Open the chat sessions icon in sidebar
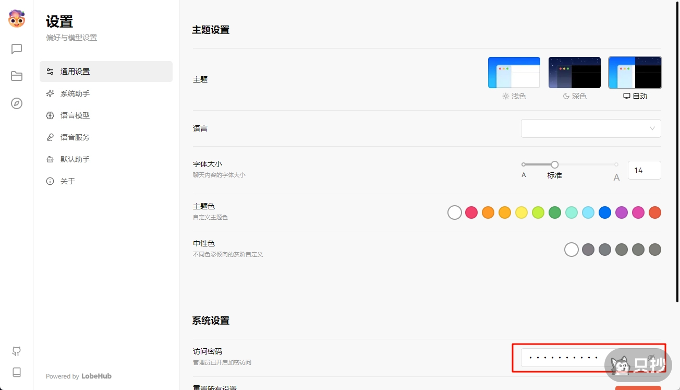Image resolution: width=680 pixels, height=390 pixels. (x=16, y=49)
